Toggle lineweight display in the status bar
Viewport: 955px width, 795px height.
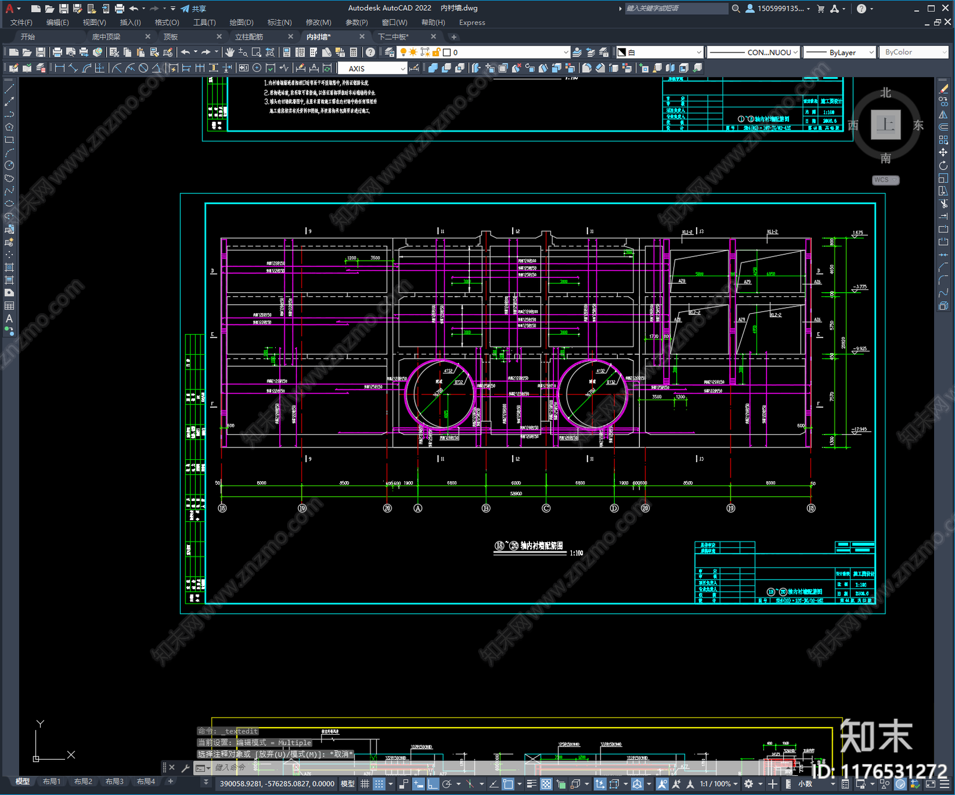tap(532, 784)
